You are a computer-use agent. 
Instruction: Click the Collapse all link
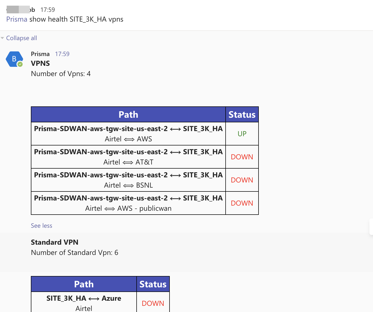pos(22,38)
